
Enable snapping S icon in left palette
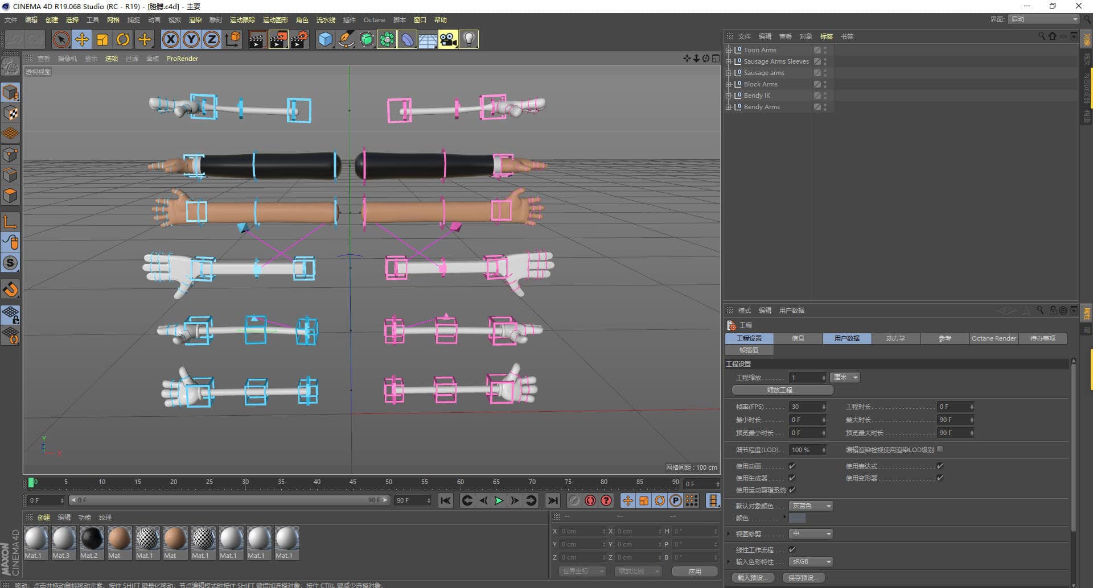11,263
